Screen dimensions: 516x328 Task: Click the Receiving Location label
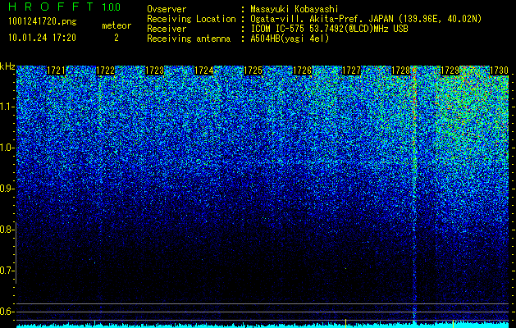click(191, 19)
